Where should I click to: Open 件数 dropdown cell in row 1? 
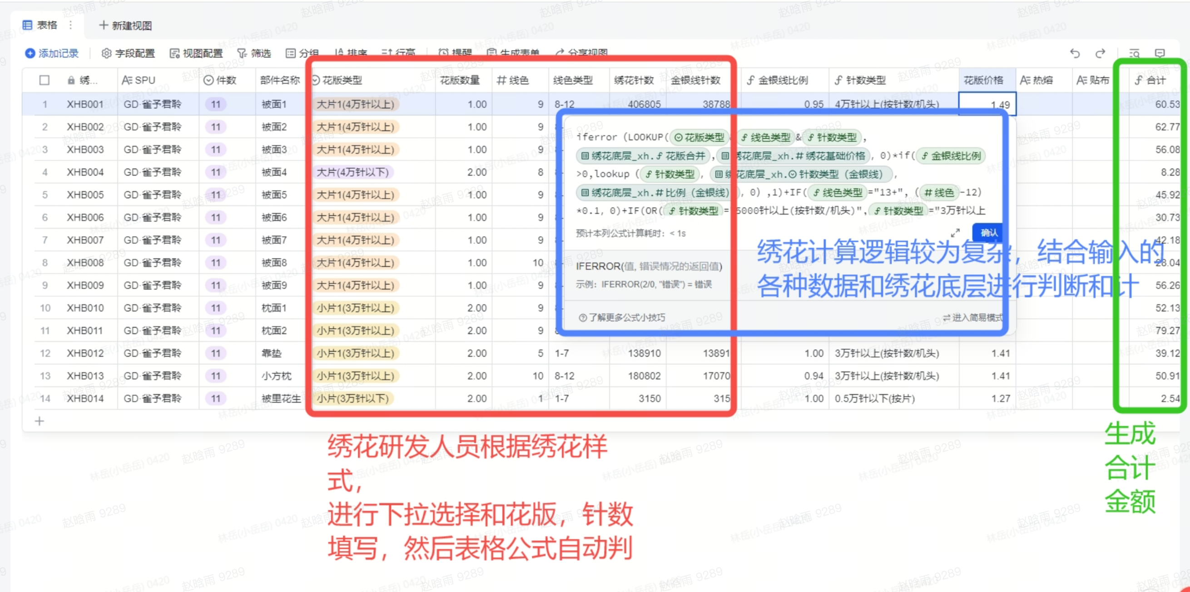[x=216, y=104]
